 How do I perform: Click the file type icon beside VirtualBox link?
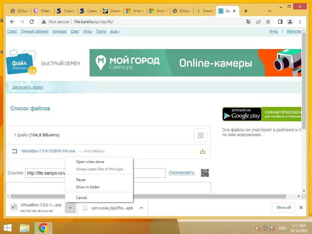click(15, 151)
